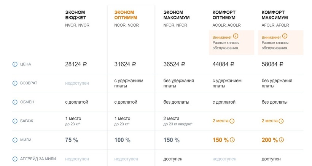The image size is (312, 166).
Task: Click the baggage info icon in Комфорт Максимум
Action: [x=281, y=121]
